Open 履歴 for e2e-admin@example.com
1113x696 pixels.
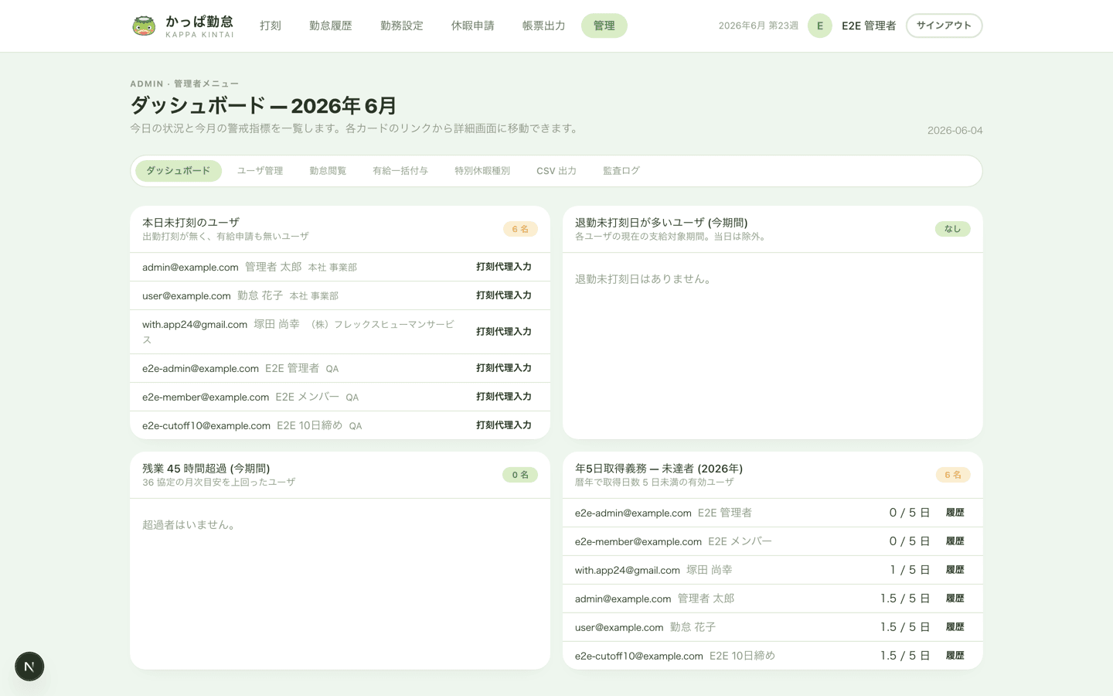pyautogui.click(x=955, y=513)
